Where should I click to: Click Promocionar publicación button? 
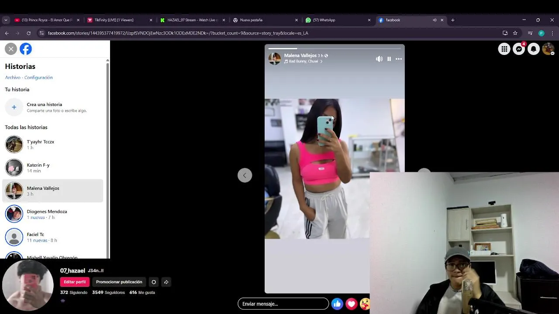[119, 282]
